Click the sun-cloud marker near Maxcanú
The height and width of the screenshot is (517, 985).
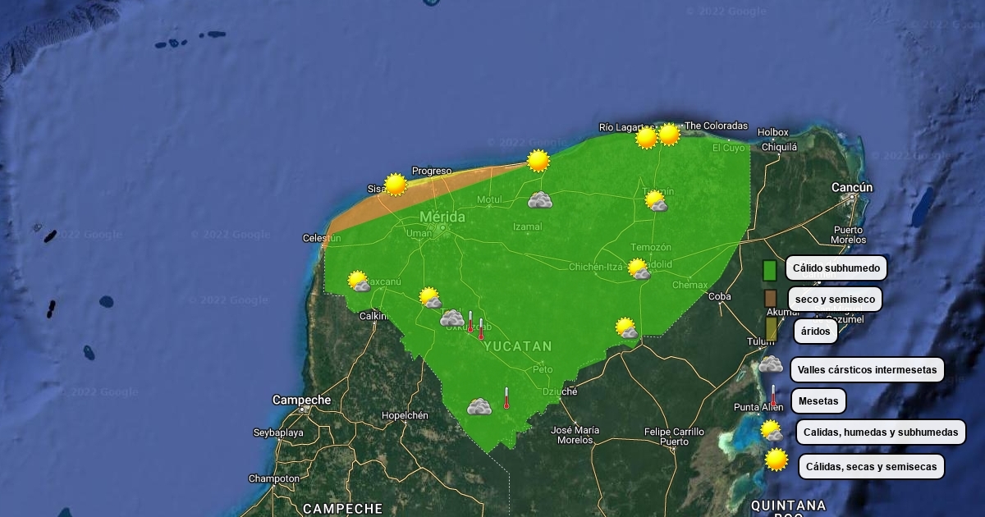click(x=358, y=281)
